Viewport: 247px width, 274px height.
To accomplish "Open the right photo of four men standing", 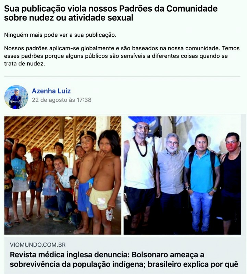I will pyautogui.click(x=182, y=175).
